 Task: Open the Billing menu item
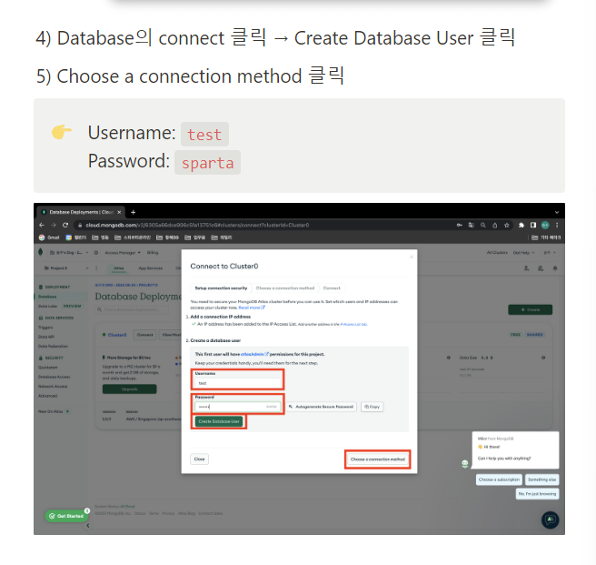(x=153, y=252)
